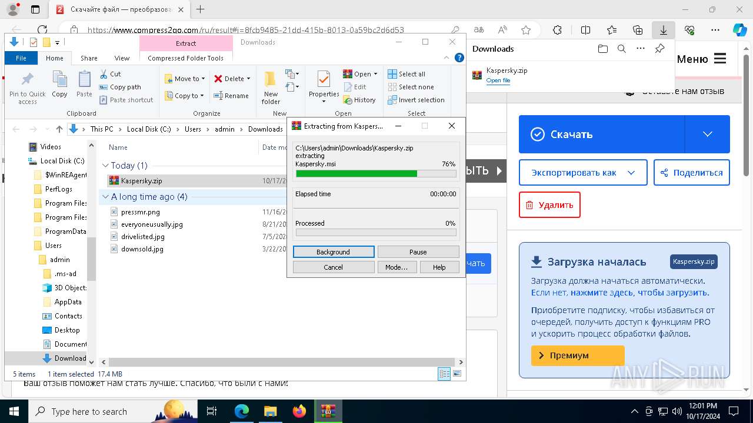Viewport: 753px width, 423px height.
Task: Pause the WinRAR extraction
Action: click(x=418, y=252)
